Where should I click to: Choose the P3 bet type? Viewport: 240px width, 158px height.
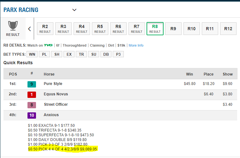click(x=118, y=54)
